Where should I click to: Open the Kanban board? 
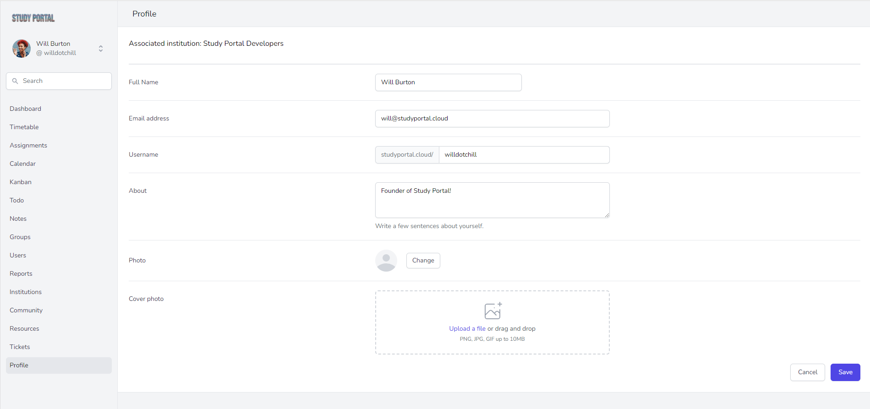point(59,182)
